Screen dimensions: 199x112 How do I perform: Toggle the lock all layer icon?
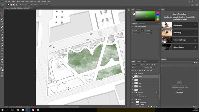point(145,71)
